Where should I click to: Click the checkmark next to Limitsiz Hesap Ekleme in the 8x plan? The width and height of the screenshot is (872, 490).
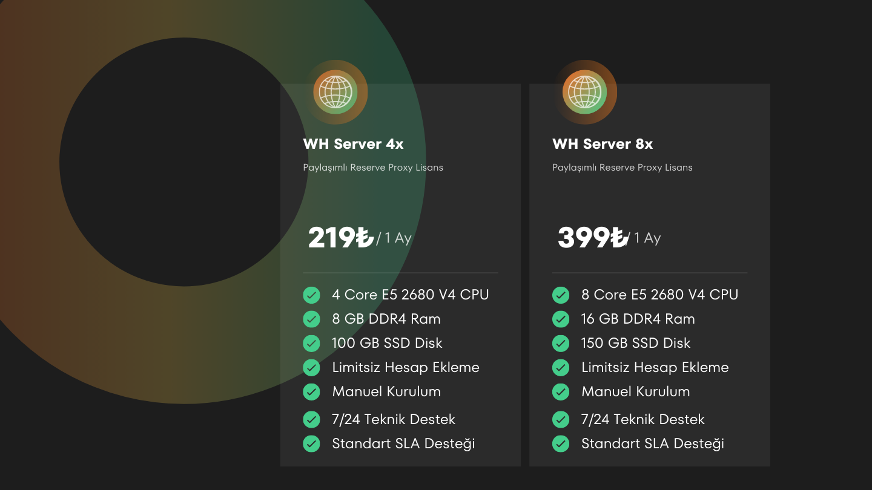coord(561,368)
